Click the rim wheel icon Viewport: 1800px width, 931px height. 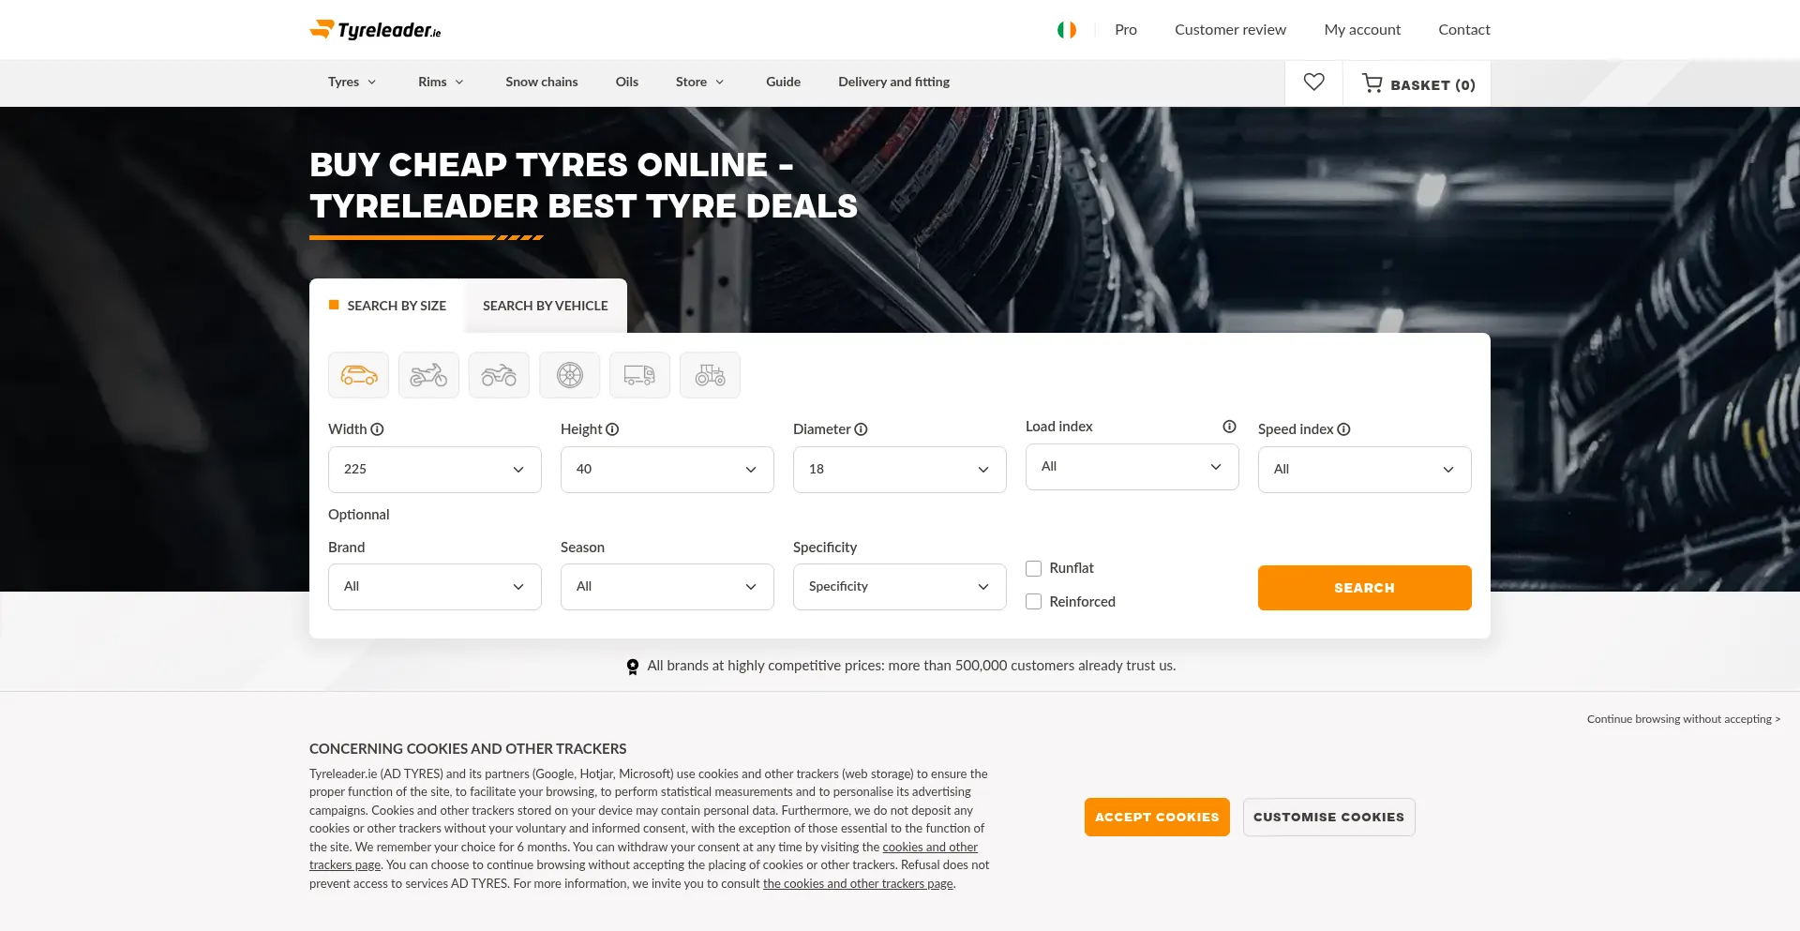[x=569, y=374]
